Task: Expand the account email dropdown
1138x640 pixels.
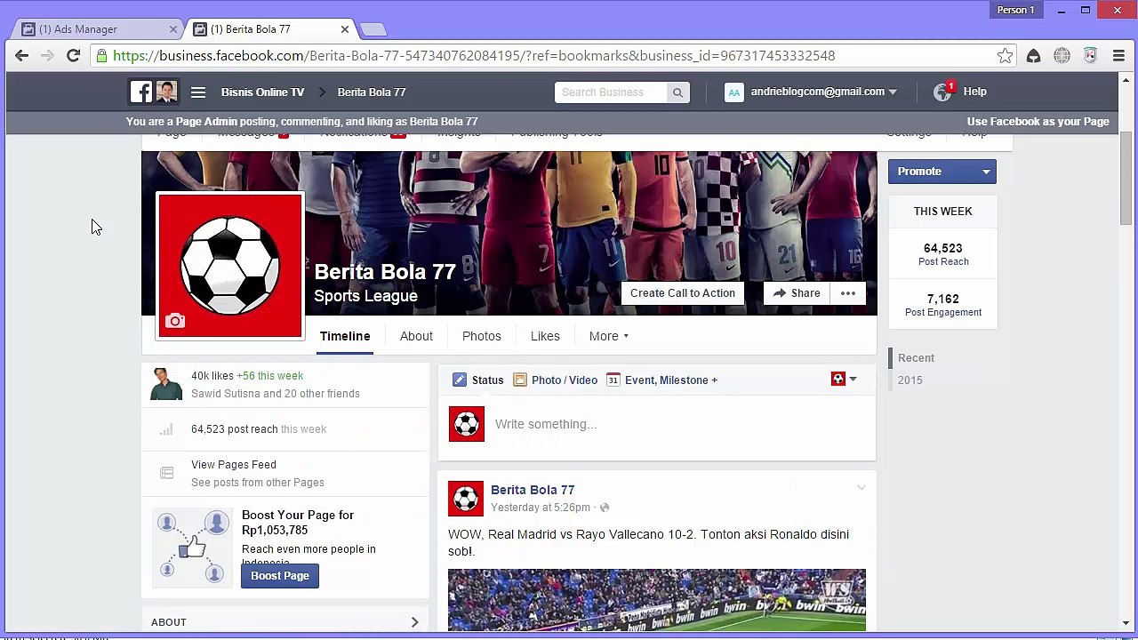Action: (x=893, y=92)
